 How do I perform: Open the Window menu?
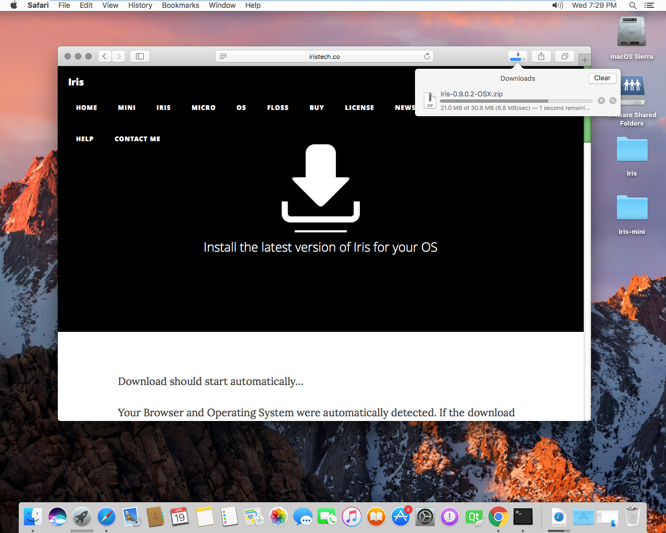(x=222, y=5)
